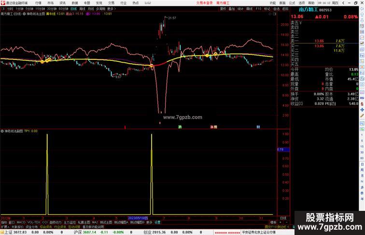Click the top left-arrow icon in right sidebar
Image resolution: width=365 pixels, height=235 pixels.
click(362, 9)
